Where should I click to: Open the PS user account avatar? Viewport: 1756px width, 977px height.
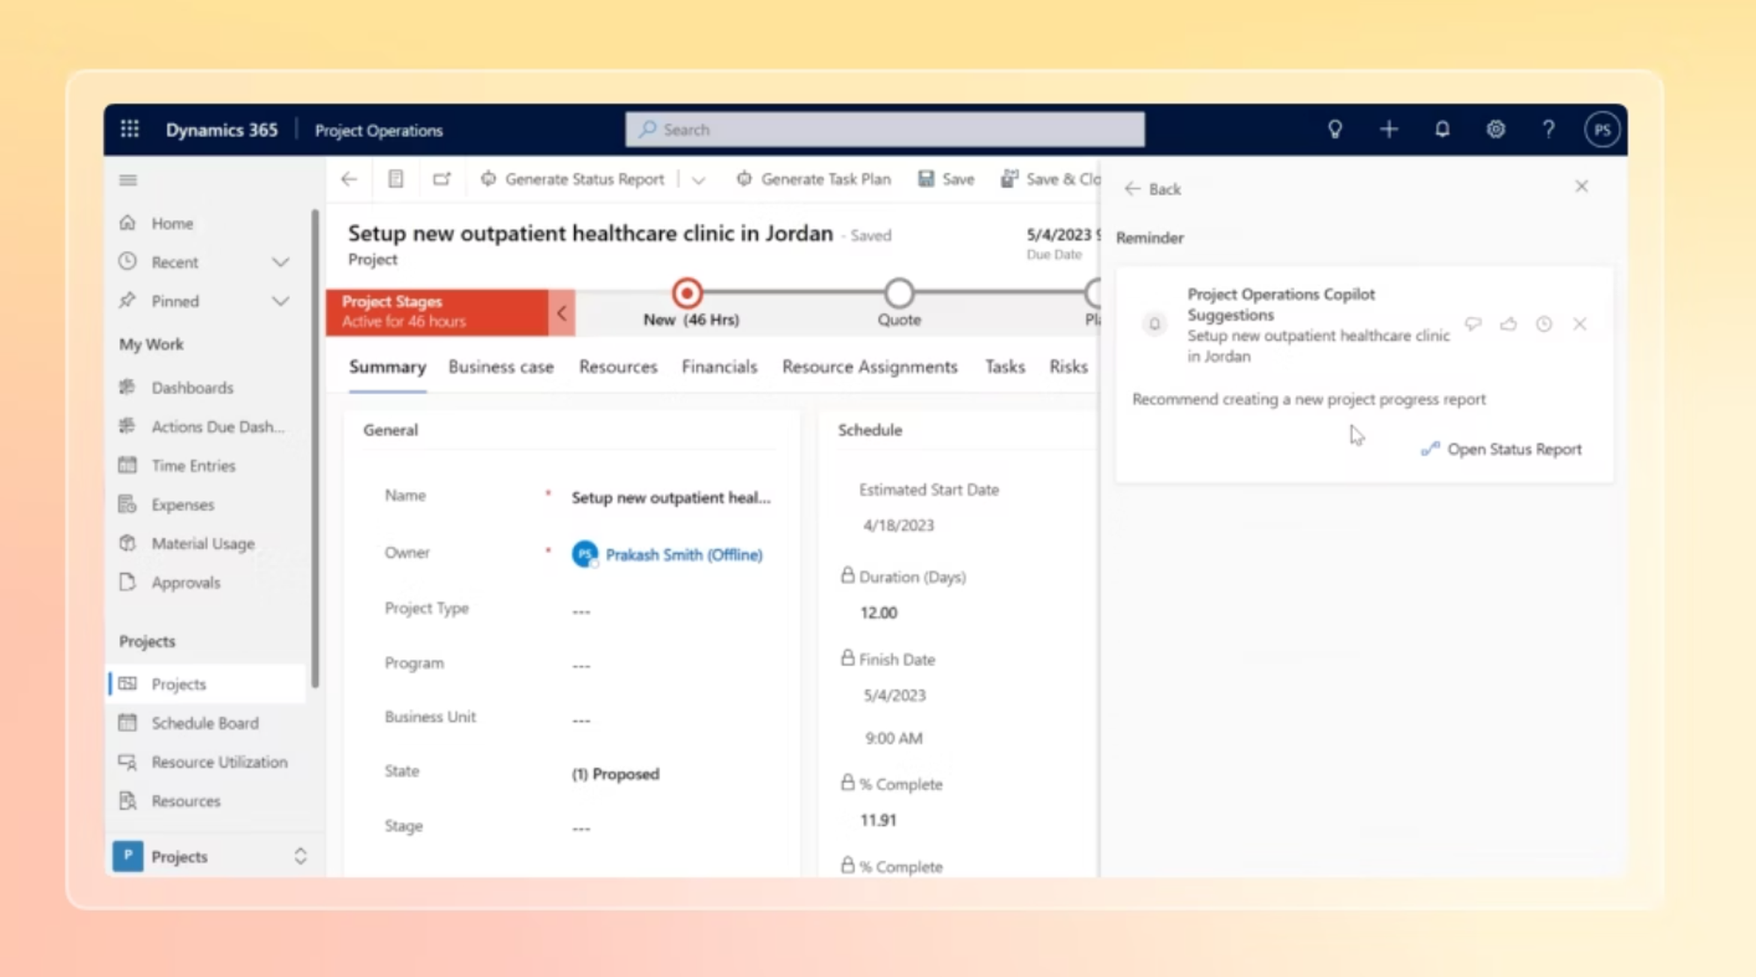coord(1601,130)
